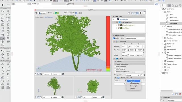182x102 pixels.
Task: Zoom to fit in the Top view
Action: point(79,97)
